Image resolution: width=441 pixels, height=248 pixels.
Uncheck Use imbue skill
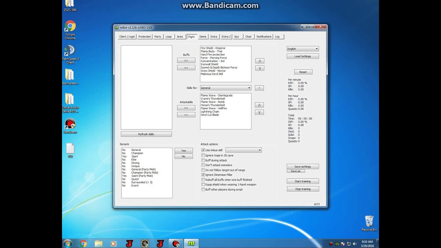coord(203,150)
